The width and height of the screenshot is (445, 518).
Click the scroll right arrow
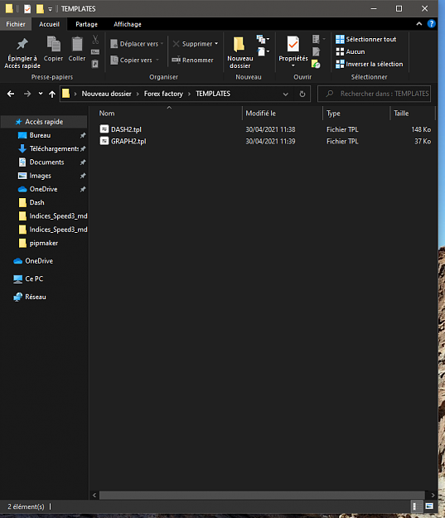click(x=433, y=495)
